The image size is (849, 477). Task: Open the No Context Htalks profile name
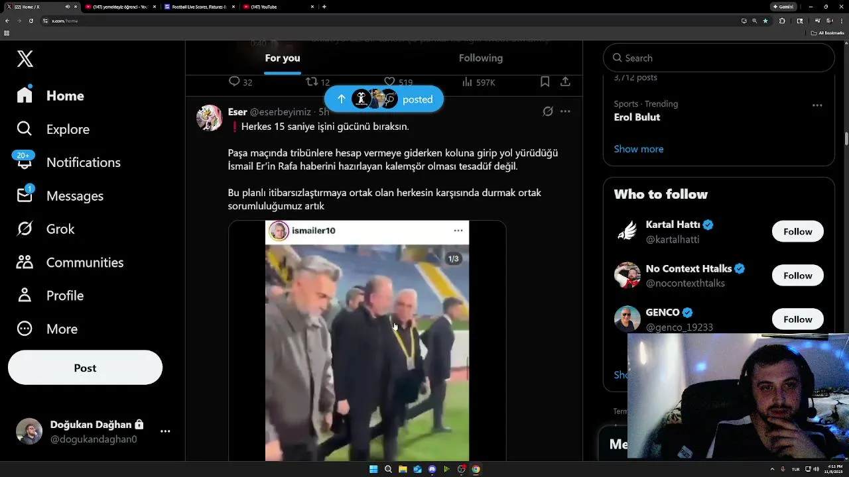tap(688, 268)
